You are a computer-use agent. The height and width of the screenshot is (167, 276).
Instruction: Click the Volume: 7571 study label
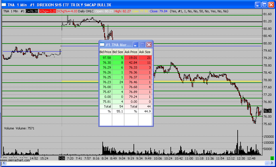pyautogui.click(x=25, y=128)
